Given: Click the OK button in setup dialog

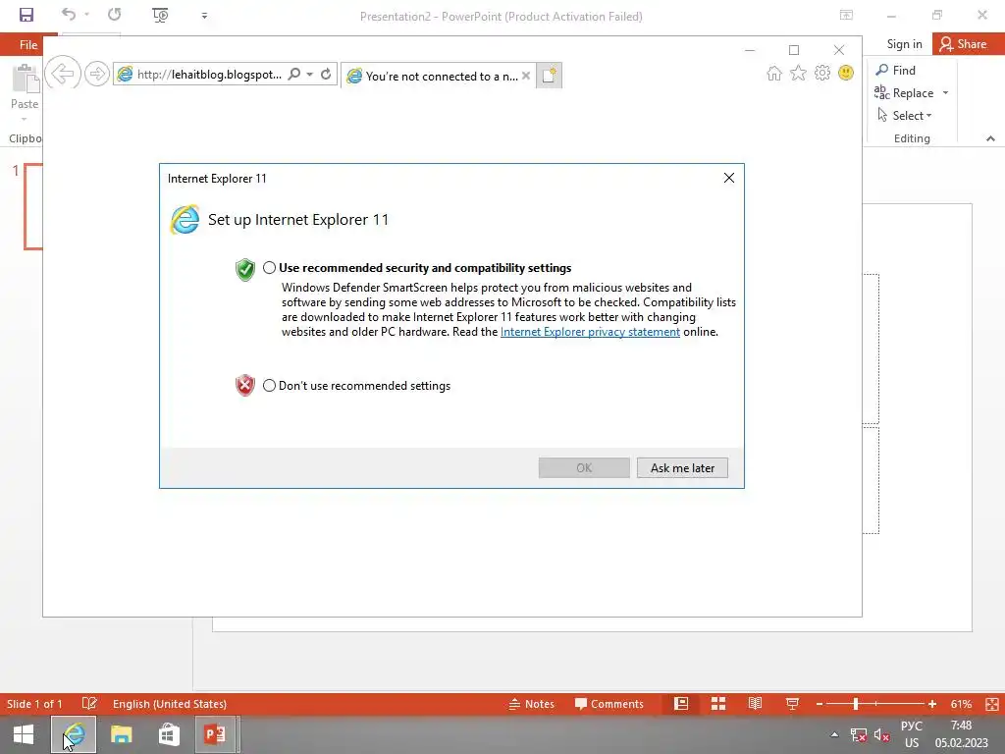Looking at the screenshot, I should click(x=584, y=468).
